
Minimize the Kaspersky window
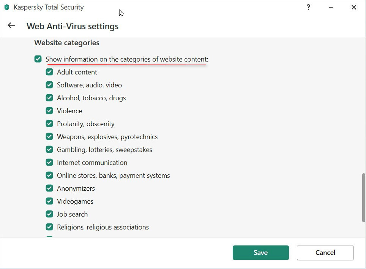click(331, 7)
